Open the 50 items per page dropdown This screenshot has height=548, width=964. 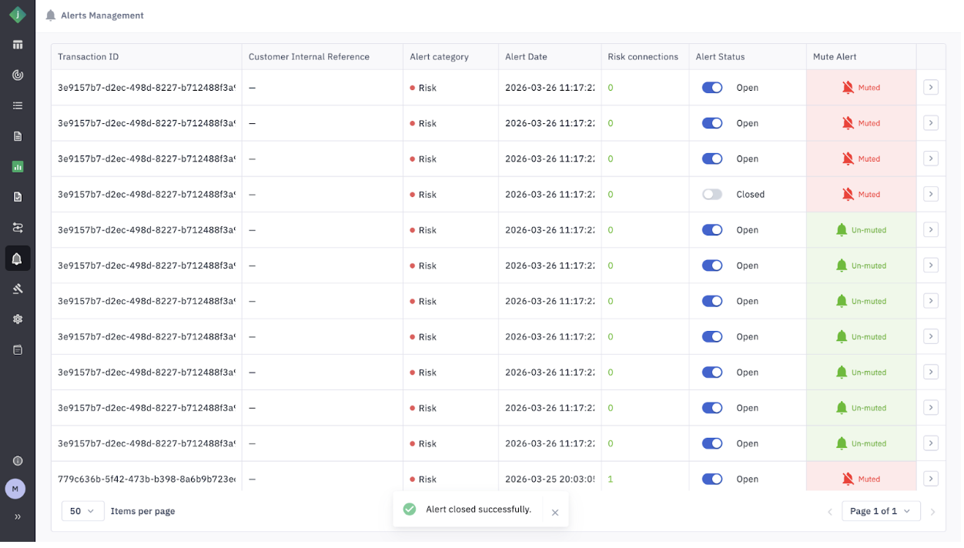tap(82, 511)
